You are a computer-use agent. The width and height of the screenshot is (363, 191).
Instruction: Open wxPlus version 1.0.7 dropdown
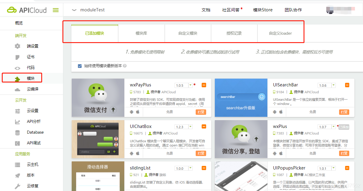click(333, 127)
